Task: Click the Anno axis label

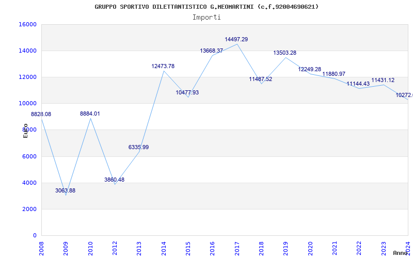Action: 400,253
